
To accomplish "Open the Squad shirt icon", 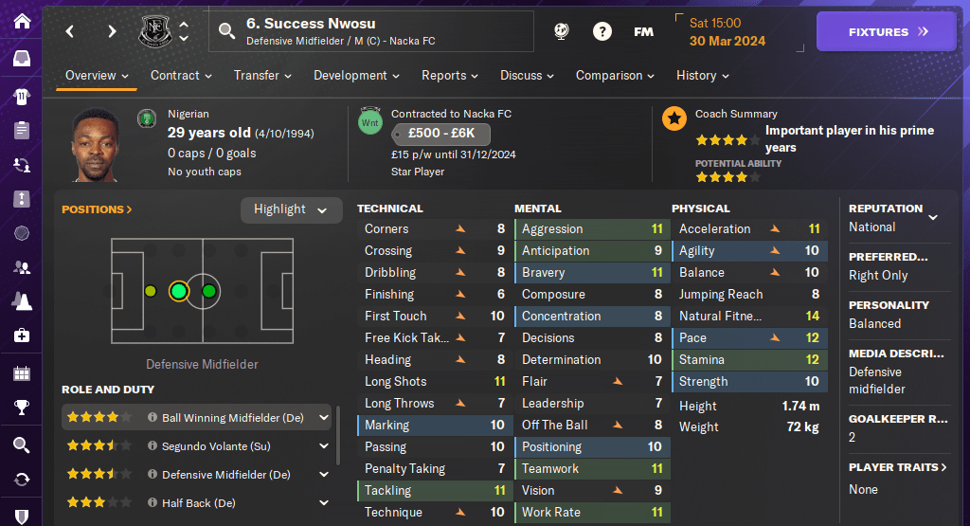I will [21, 96].
